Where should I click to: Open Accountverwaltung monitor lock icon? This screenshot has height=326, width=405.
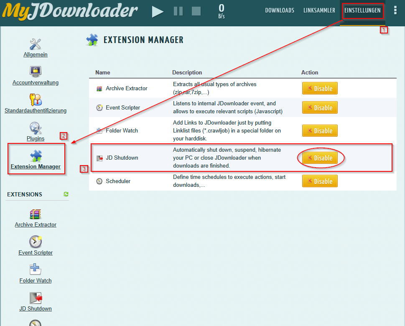pos(36,71)
